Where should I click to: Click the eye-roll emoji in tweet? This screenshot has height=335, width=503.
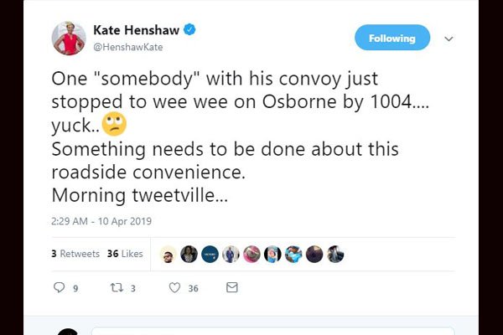[x=114, y=124]
